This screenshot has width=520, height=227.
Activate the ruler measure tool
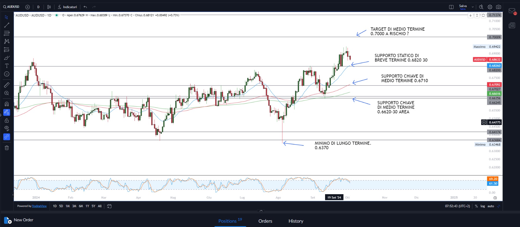(7, 85)
